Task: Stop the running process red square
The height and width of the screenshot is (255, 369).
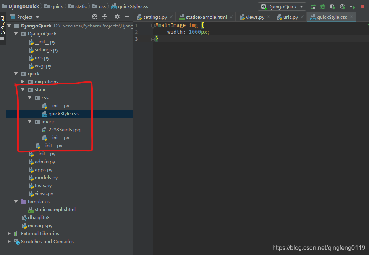Action: 363,6
